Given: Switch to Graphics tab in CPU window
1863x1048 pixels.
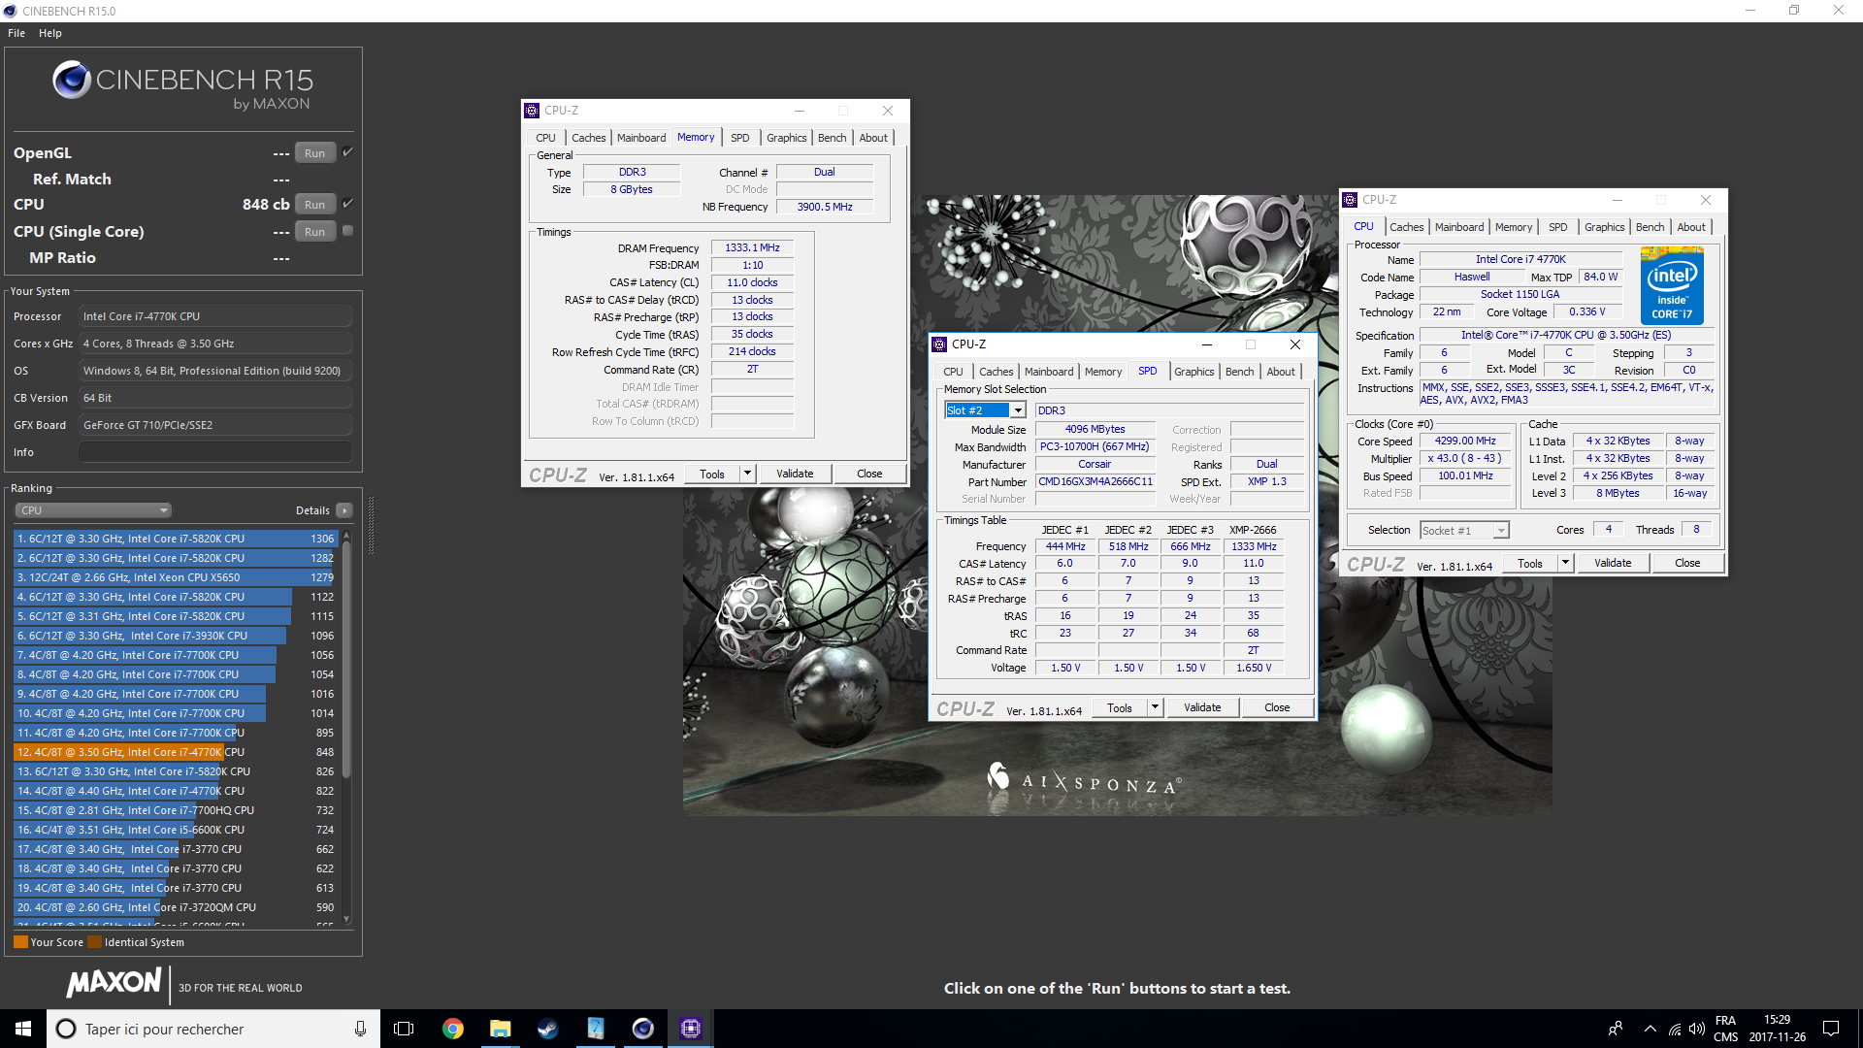Looking at the screenshot, I should pos(1604,227).
